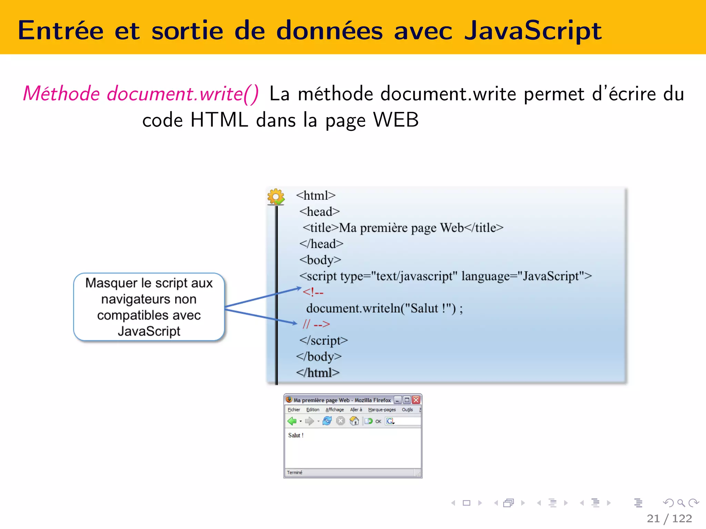Click the red // --> comment closer
The width and height of the screenshot is (706, 529).
coord(316,324)
